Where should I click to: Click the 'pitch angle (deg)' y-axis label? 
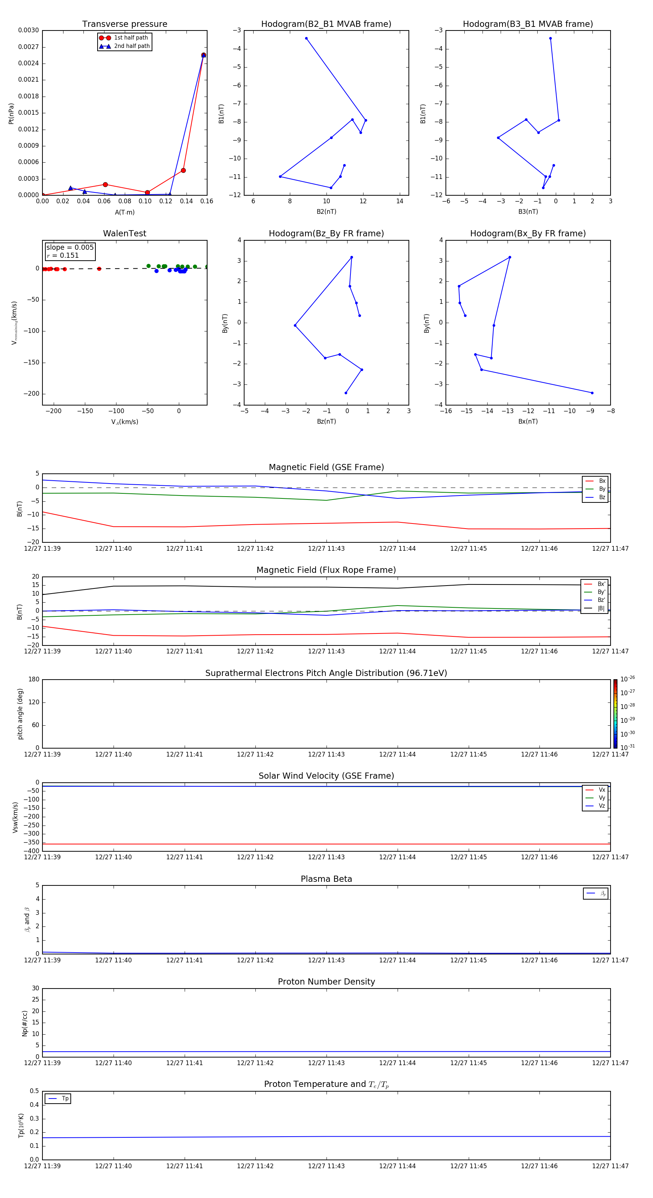pyautogui.click(x=20, y=714)
